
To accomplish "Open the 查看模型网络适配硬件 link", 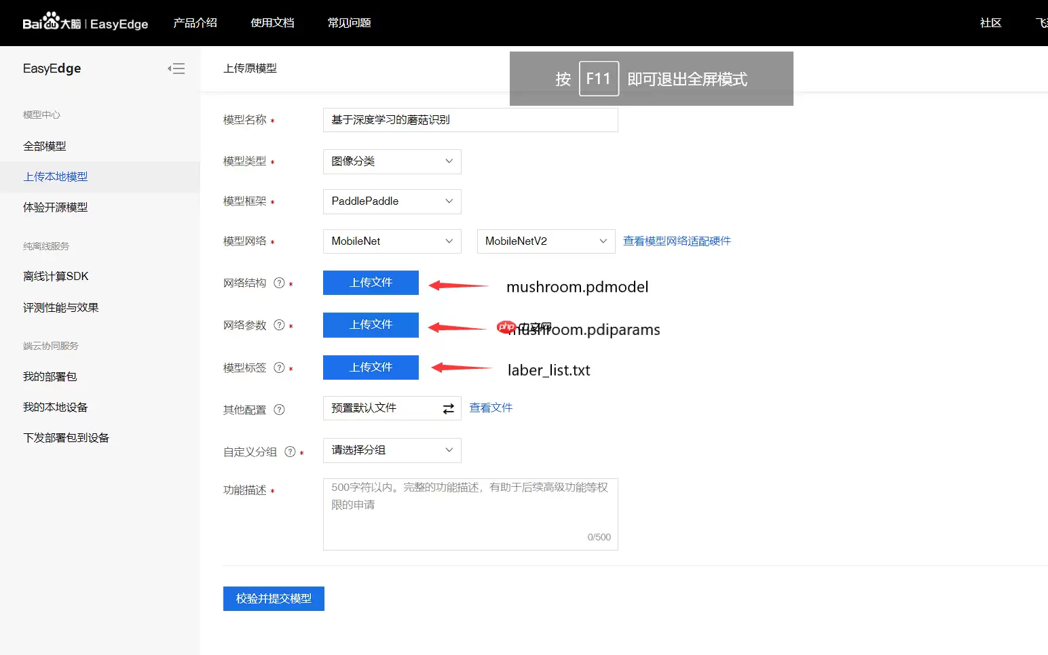I will point(676,241).
